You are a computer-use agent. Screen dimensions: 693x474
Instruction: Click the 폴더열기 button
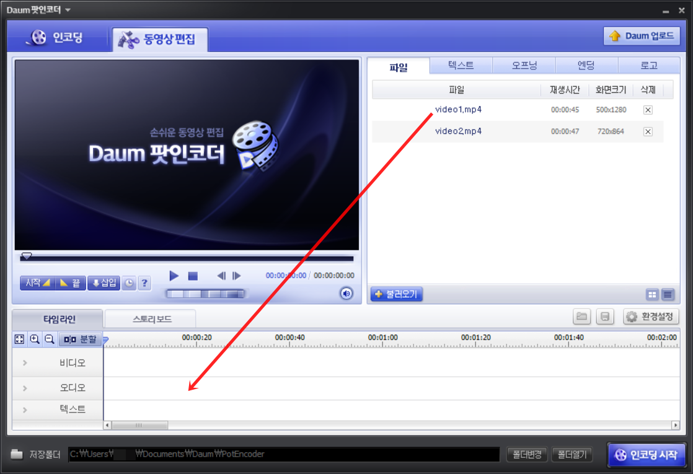[x=572, y=454]
